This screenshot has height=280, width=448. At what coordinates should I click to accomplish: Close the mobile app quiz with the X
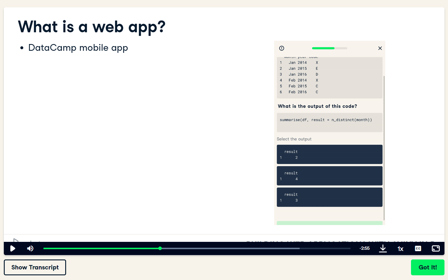[380, 48]
